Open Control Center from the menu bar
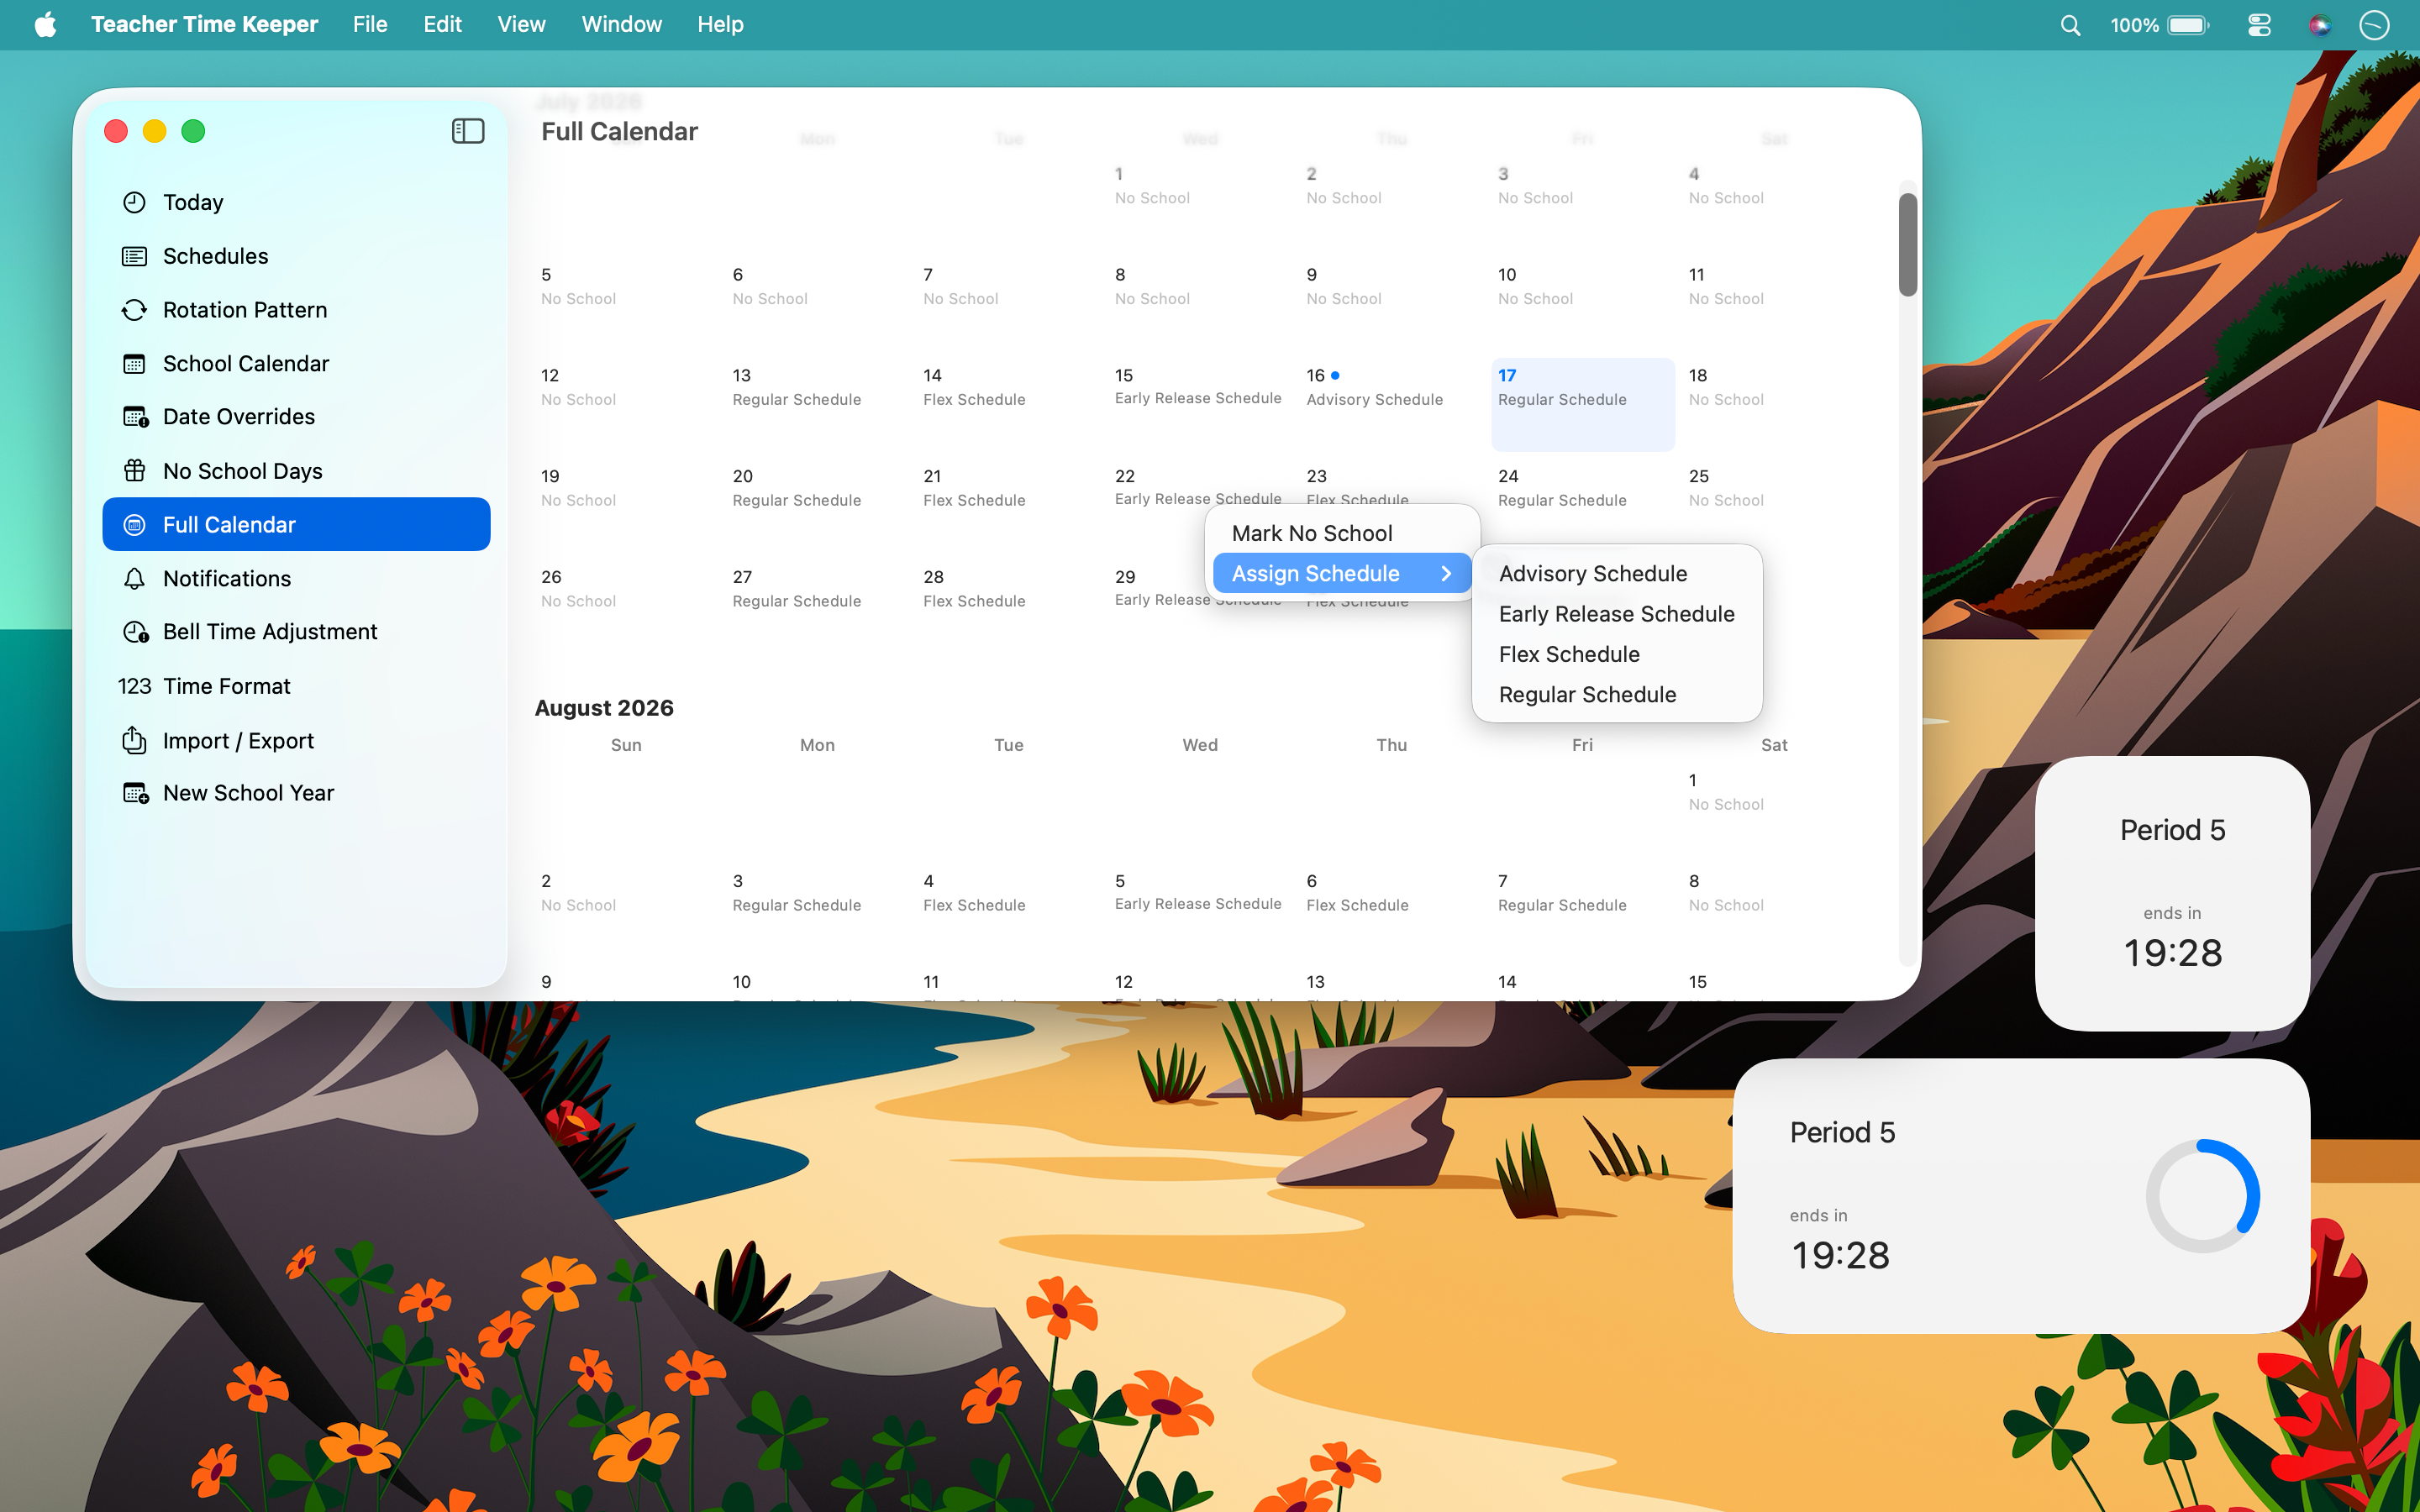This screenshot has height=1512, width=2420. (x=2259, y=25)
